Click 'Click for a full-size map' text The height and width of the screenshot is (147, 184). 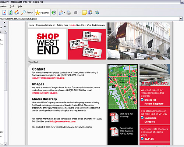coord(127,115)
